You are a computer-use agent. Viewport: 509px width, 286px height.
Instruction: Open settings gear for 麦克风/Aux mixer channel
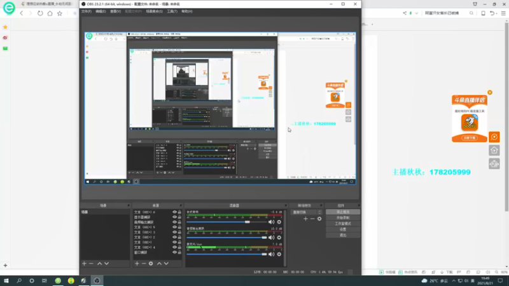279,254
